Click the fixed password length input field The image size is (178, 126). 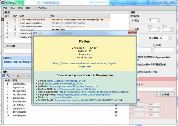(152, 20)
